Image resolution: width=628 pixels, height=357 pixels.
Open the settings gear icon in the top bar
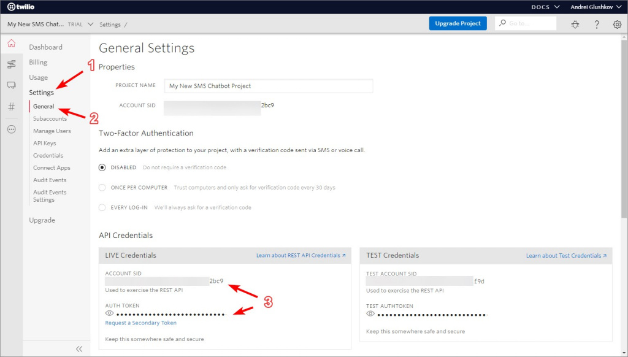tap(617, 25)
